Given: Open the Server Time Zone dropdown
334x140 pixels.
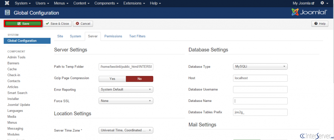Looking at the screenshot, I should tap(126, 130).
